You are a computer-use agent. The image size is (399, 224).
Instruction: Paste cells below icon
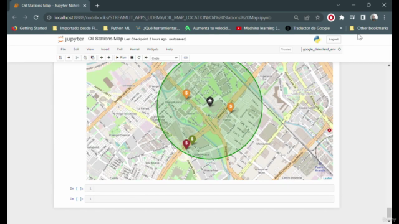pos(93,58)
